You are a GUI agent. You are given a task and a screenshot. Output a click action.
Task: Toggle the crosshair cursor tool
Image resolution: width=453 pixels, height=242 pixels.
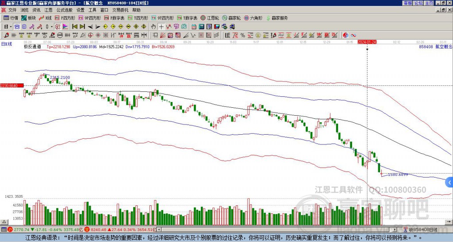161,26
